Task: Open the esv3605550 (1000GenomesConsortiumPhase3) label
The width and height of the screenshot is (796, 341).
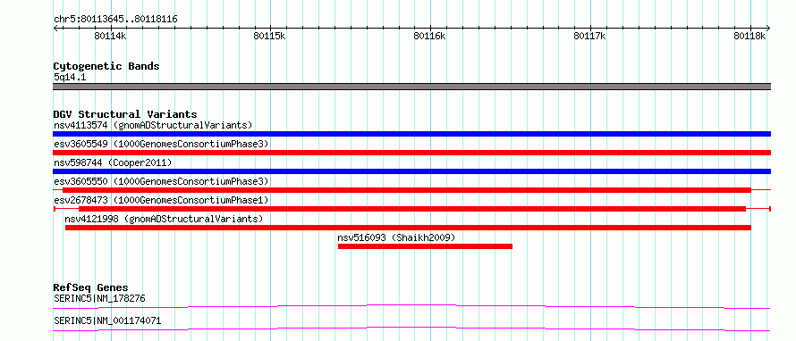Action: pyautogui.click(x=161, y=181)
